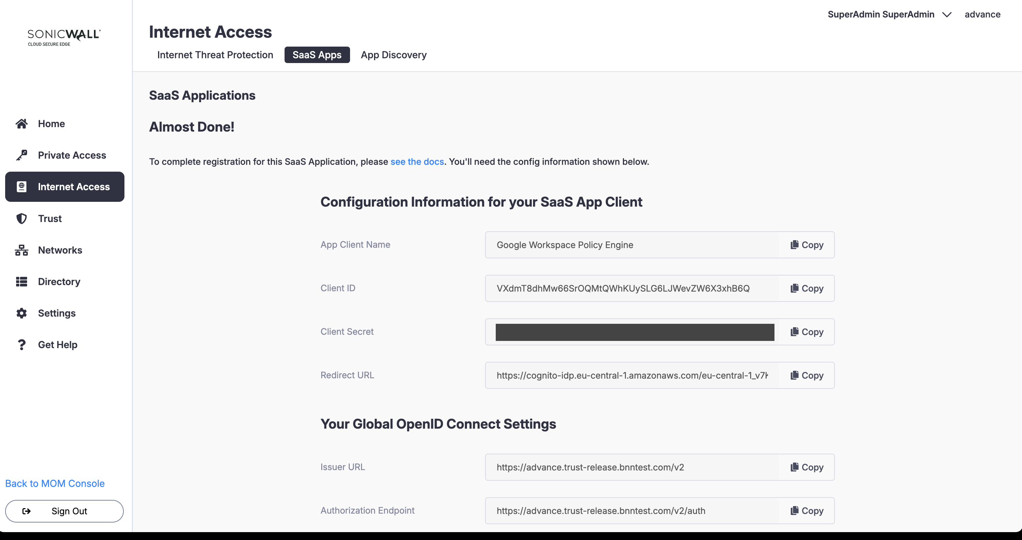
Task: Click the SonicWall Cloud Secure Edge logo
Action: (64, 37)
